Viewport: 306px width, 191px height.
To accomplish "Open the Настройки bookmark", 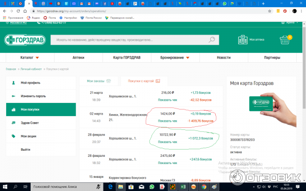I will click(68, 18).
